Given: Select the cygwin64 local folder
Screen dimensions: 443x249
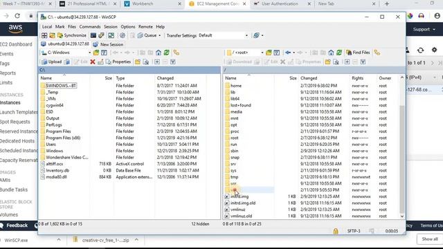Looking at the screenshot, I should [x=55, y=105].
